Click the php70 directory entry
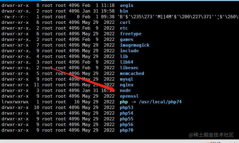The height and width of the screenshot is (143, 239). click(127, 130)
